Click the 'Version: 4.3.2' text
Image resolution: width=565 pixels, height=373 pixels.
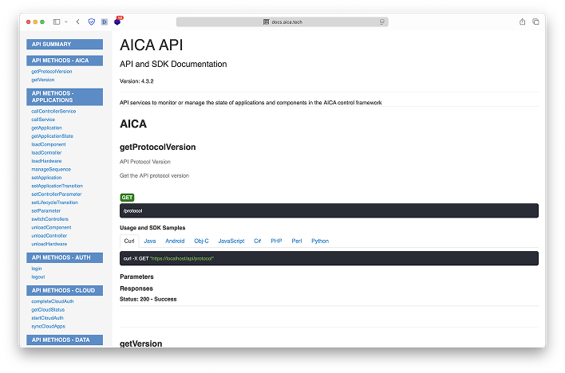[136, 81]
